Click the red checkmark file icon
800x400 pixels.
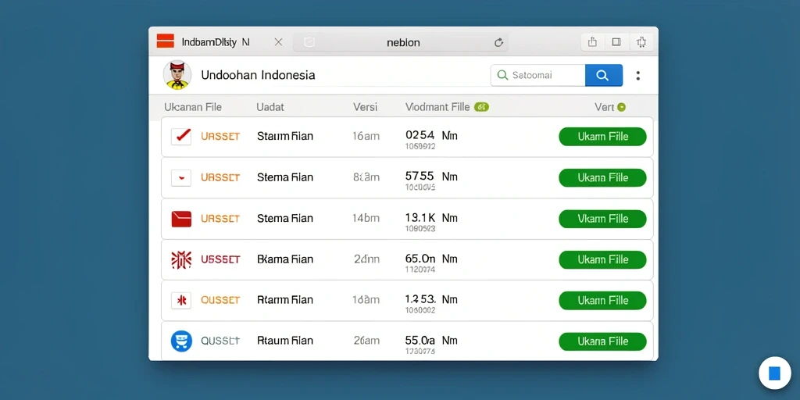(181, 136)
